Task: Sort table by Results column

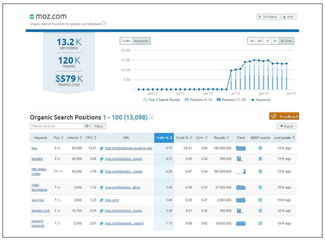Action: pyautogui.click(x=221, y=138)
